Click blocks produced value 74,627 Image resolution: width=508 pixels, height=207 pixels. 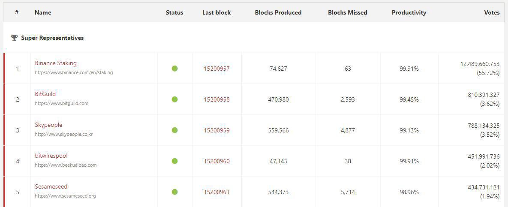point(278,69)
